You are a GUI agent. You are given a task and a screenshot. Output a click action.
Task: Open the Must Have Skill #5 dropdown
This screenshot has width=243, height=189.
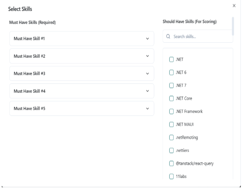pos(82,109)
